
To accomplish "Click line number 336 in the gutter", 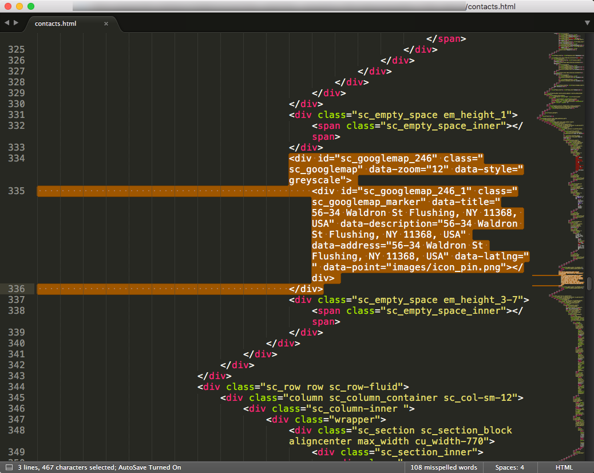I will tap(16, 289).
